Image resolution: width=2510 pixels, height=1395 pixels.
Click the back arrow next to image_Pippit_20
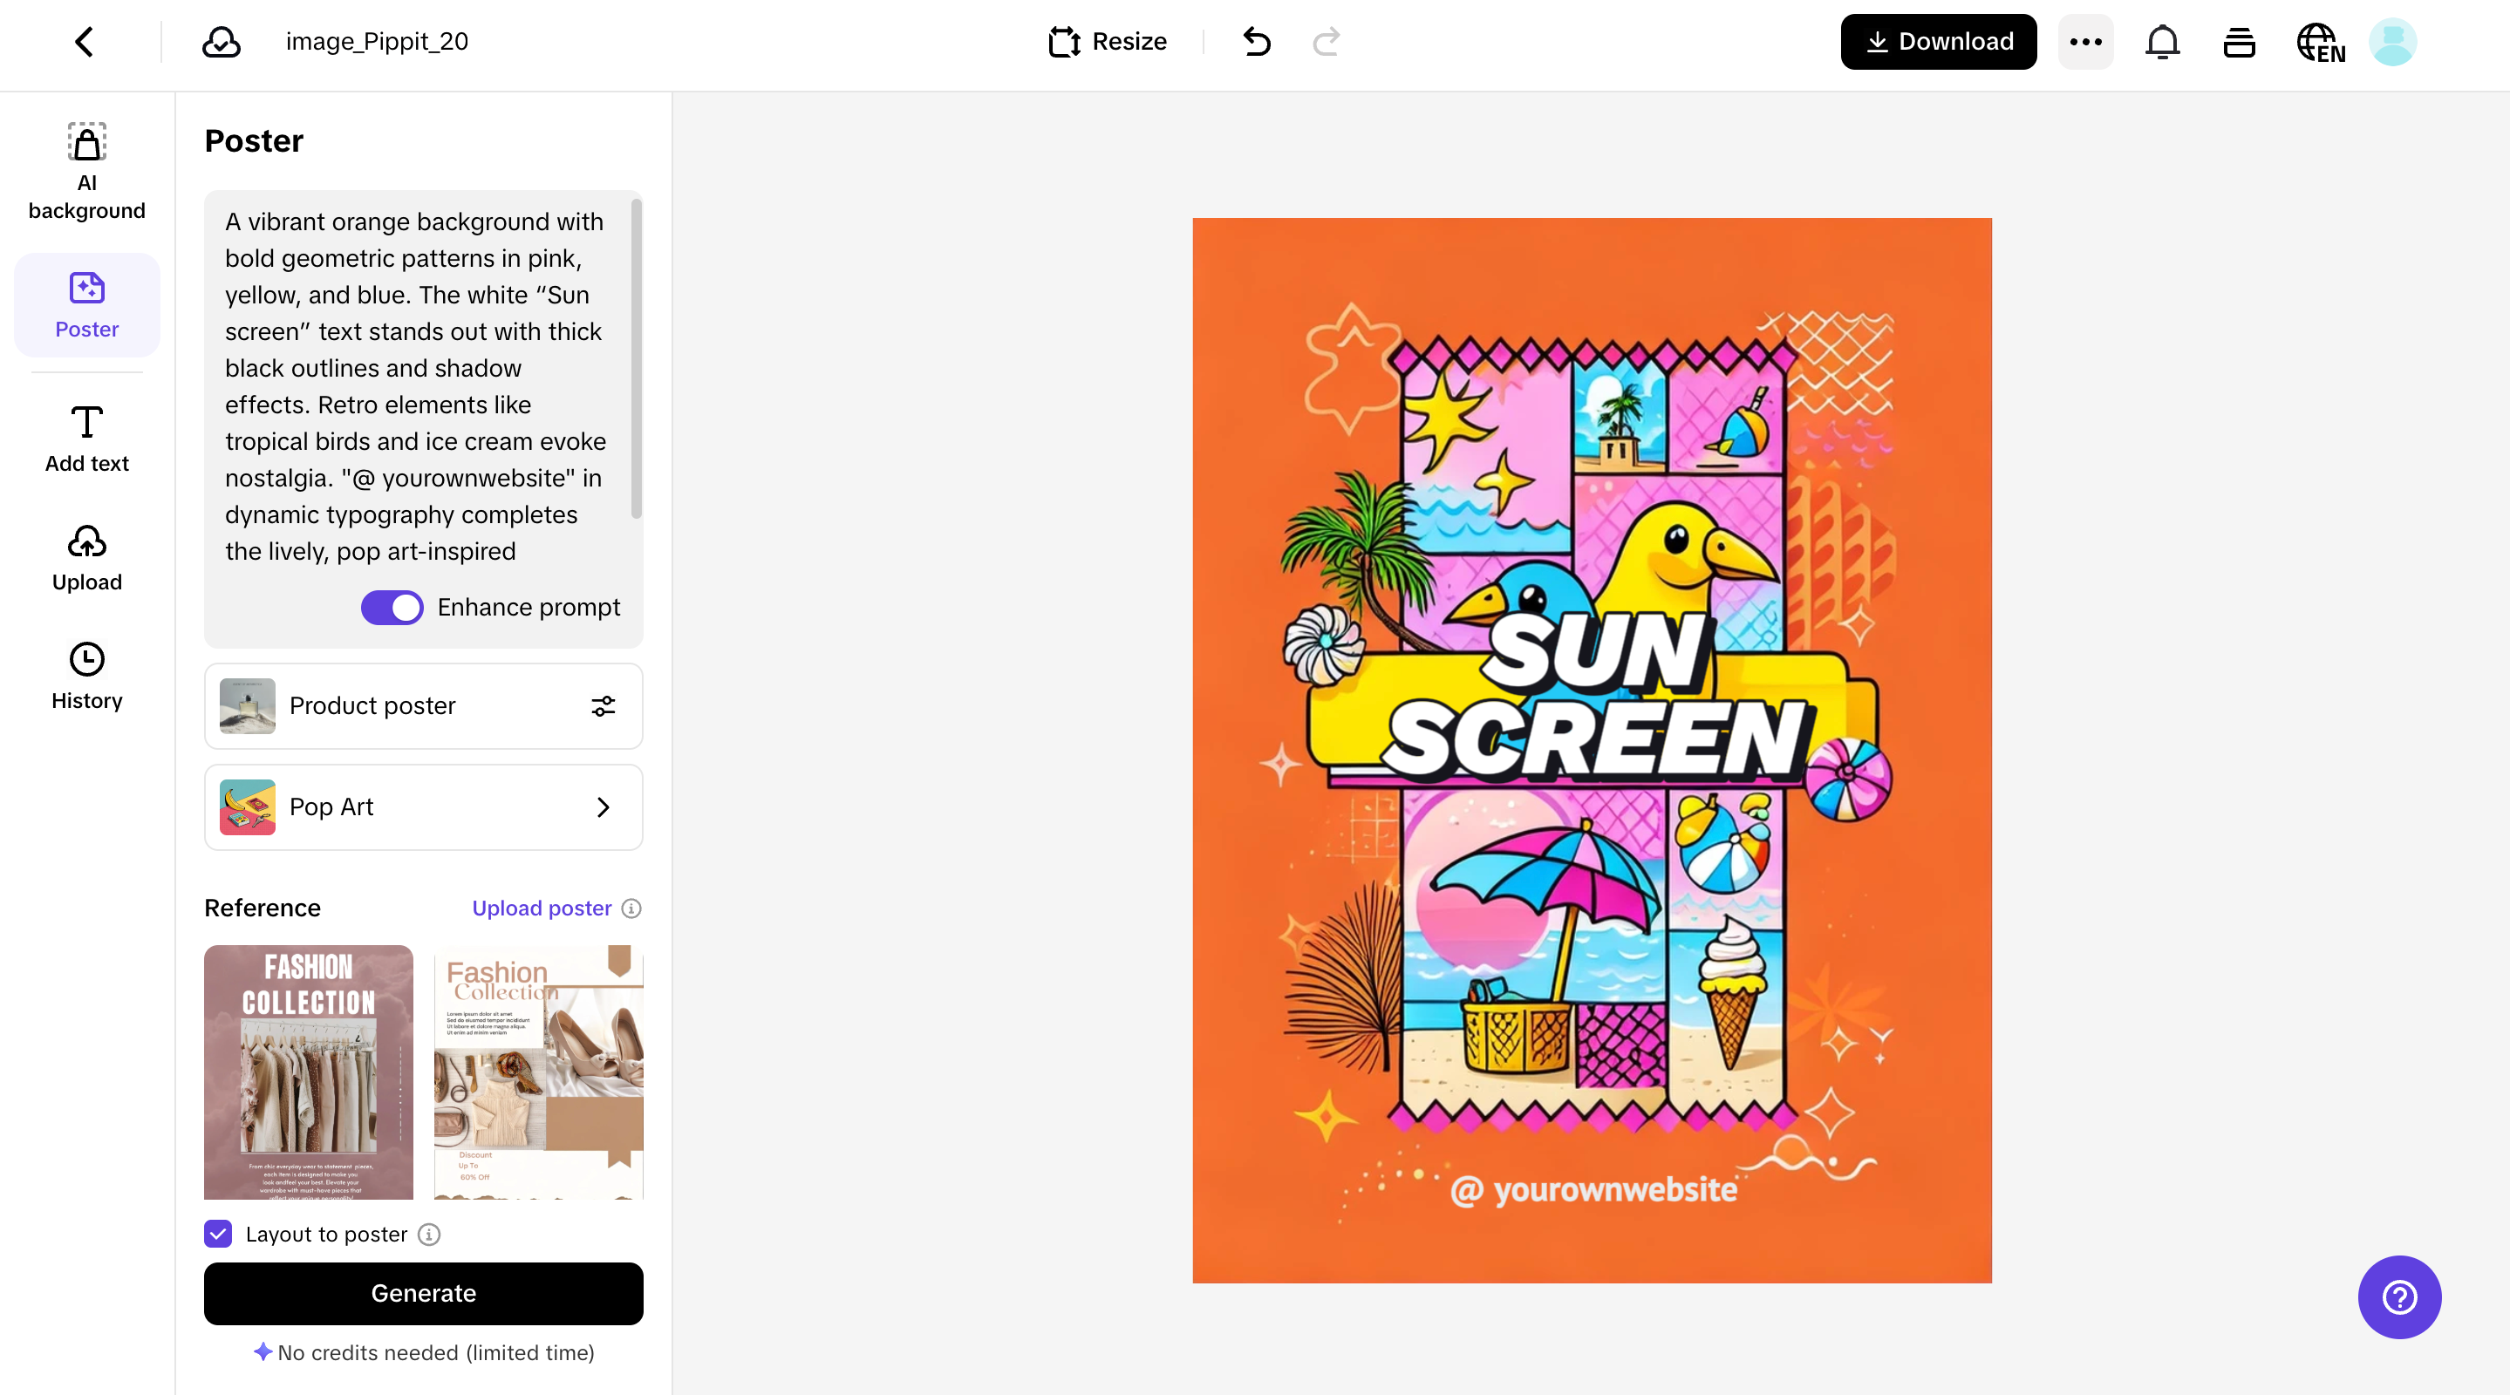pos(83,42)
